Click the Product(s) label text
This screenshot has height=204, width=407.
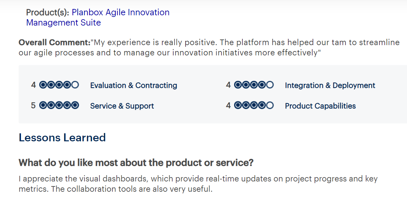pos(48,13)
